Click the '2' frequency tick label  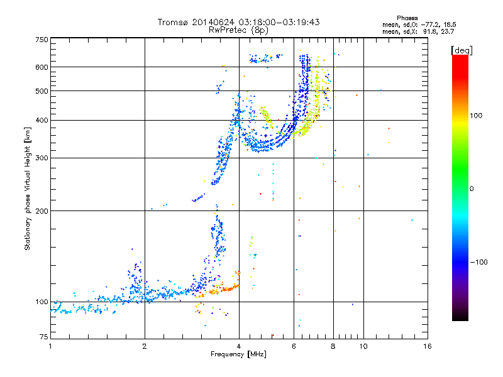point(145,346)
